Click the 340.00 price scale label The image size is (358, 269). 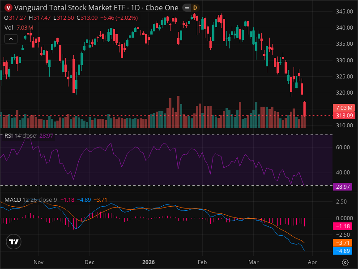[344, 28]
